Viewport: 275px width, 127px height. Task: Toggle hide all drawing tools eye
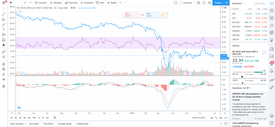pyautogui.click(x=4, y=79)
